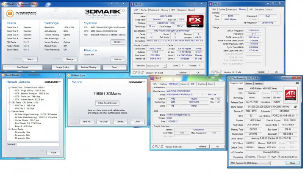The height and width of the screenshot is (174, 305).
Task: Click 3DMark03 main window title icon
Action: (3, 4)
